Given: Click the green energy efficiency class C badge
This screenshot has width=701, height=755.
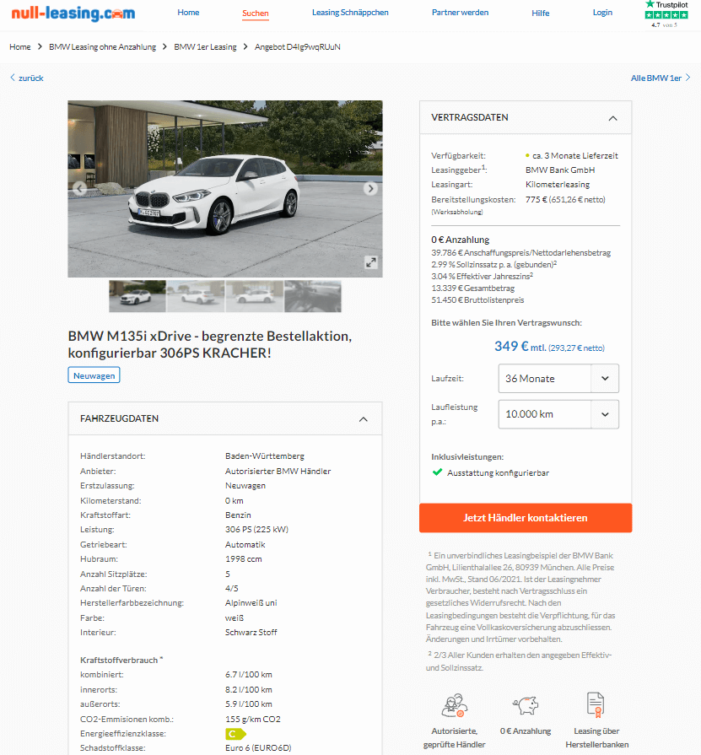Looking at the screenshot, I should point(235,734).
